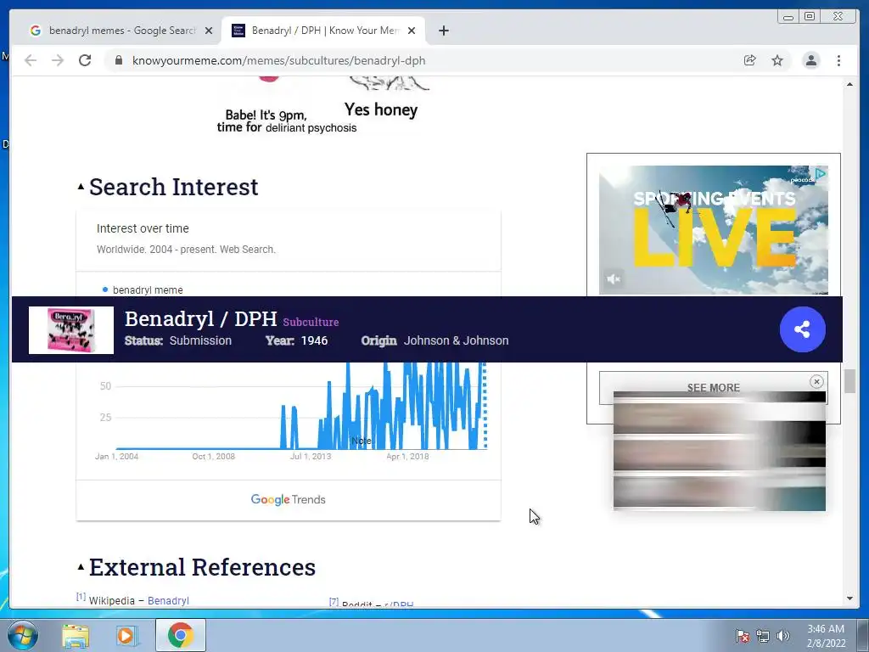
Task: Open the AdChoices icon on the ad
Action: [821, 173]
